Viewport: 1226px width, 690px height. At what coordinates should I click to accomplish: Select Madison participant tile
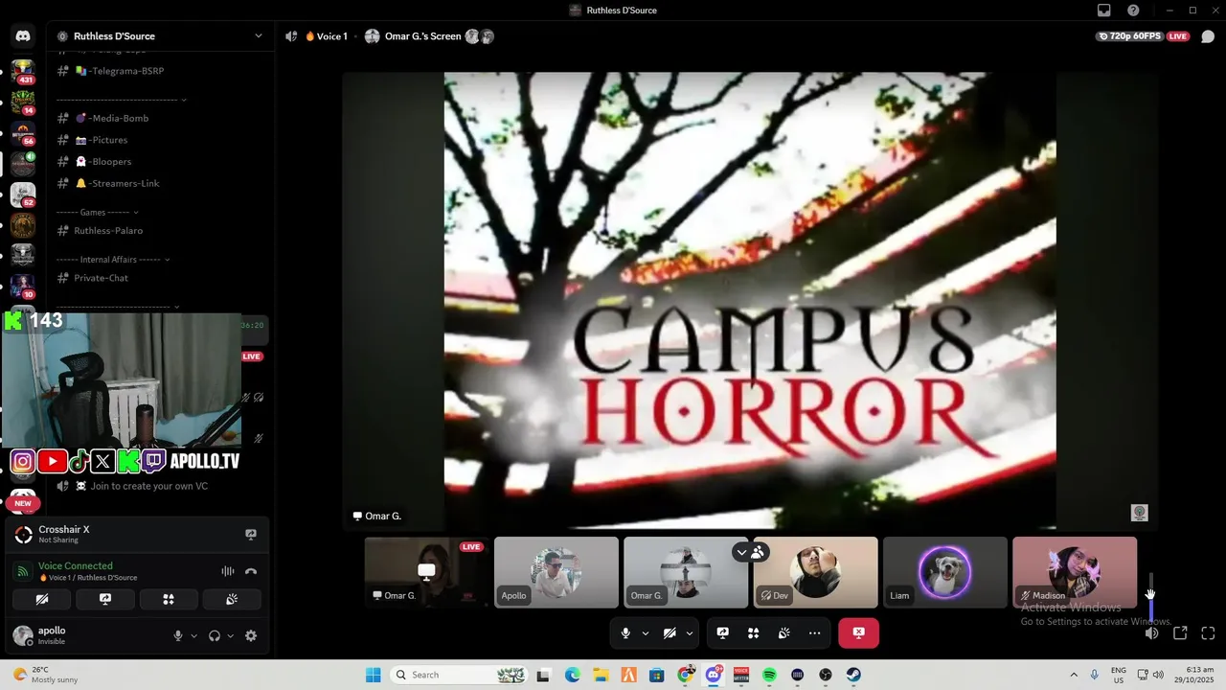(x=1075, y=572)
